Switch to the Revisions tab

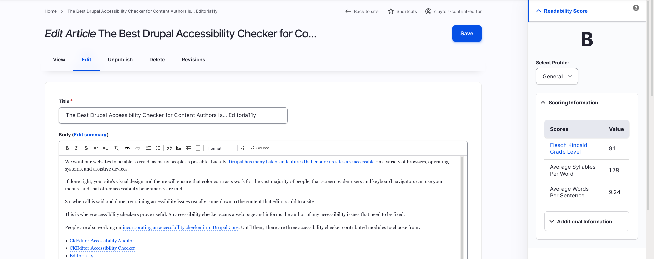point(193,60)
